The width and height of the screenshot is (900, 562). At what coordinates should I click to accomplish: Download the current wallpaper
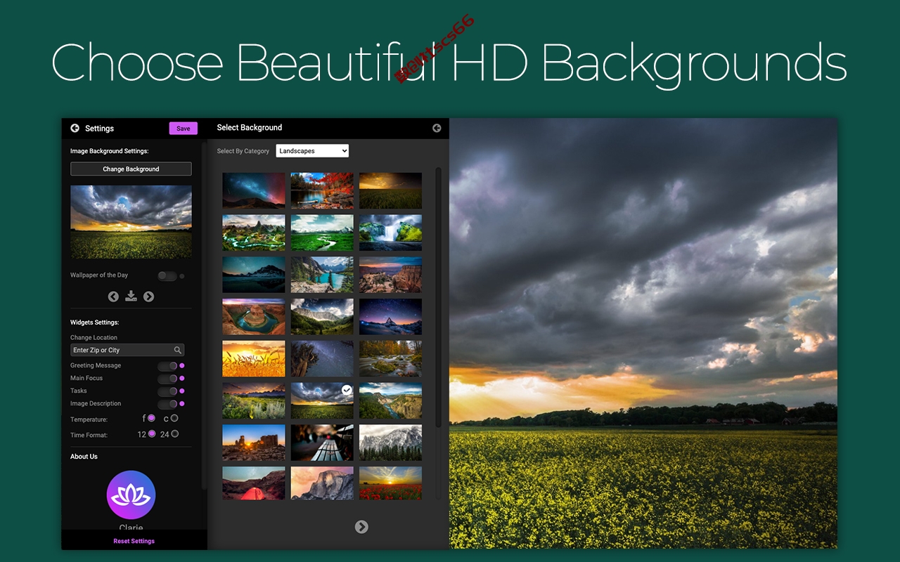[x=131, y=296]
